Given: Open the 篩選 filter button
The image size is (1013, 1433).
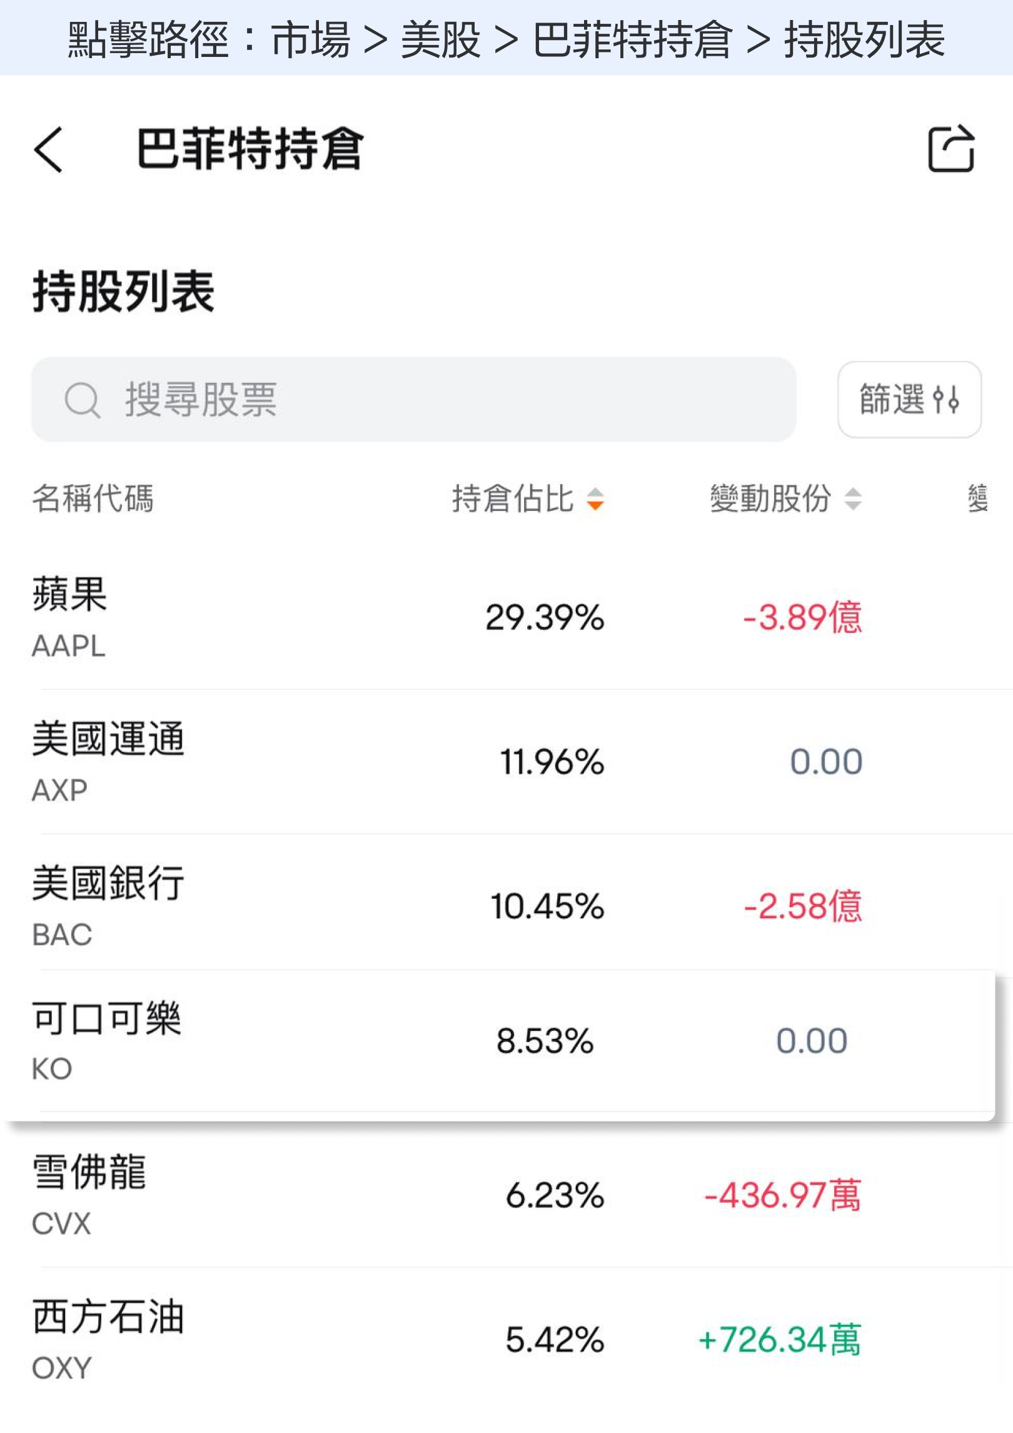Looking at the screenshot, I should 909,400.
